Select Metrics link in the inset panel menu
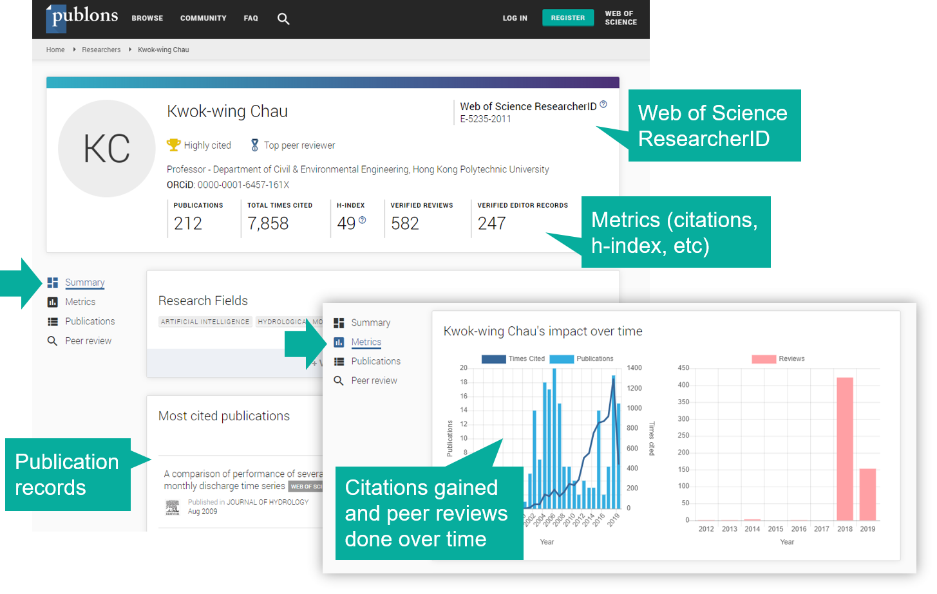The width and height of the screenshot is (937, 594). pyautogui.click(x=366, y=342)
